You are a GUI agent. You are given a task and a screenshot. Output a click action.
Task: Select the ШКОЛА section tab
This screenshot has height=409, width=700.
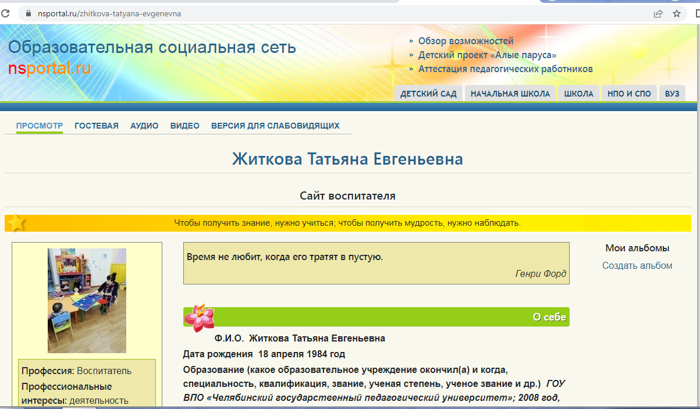pyautogui.click(x=578, y=94)
